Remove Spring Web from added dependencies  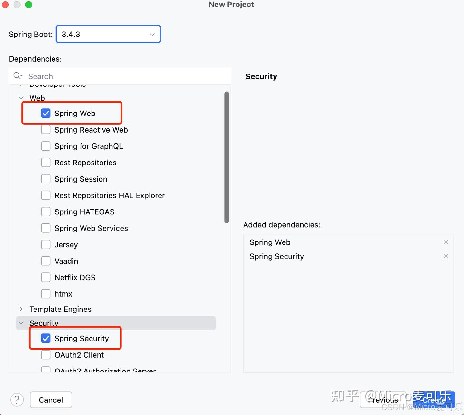point(446,242)
